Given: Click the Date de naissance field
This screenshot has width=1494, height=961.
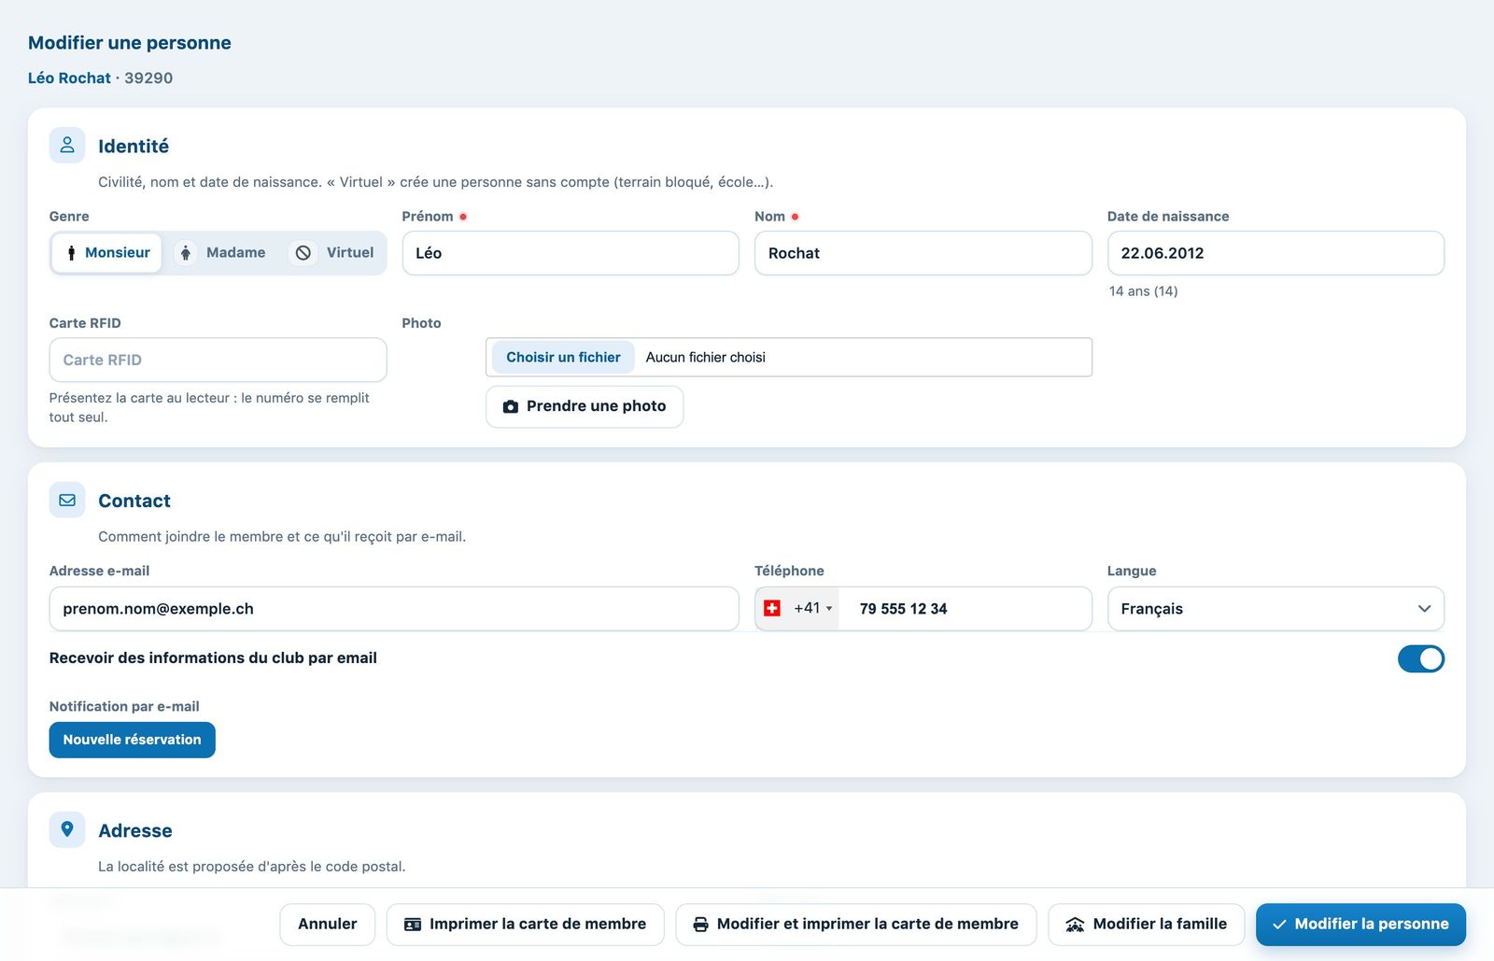Looking at the screenshot, I should 1276,253.
